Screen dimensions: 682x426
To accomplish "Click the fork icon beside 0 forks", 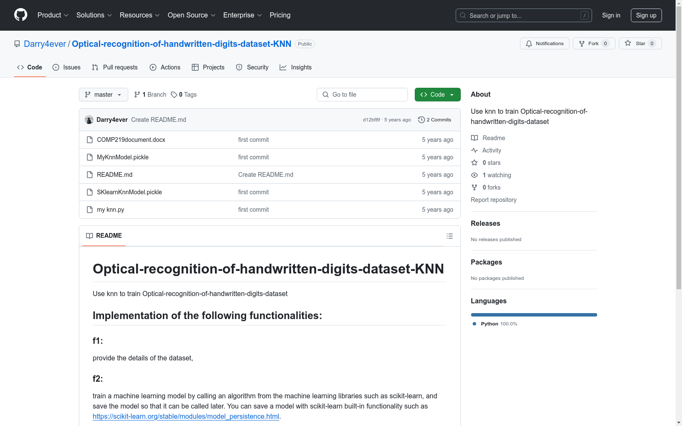I will pyautogui.click(x=474, y=187).
